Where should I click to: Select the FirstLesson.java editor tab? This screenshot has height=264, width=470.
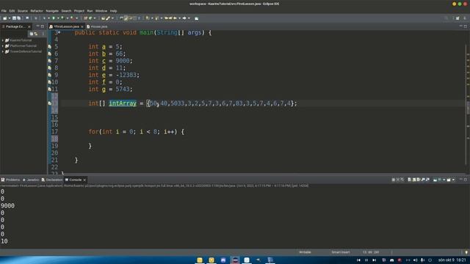[66, 26]
